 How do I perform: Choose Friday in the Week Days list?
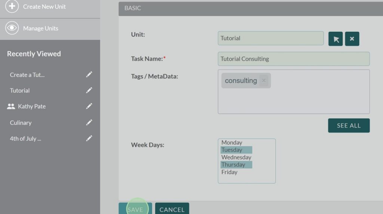229,172
